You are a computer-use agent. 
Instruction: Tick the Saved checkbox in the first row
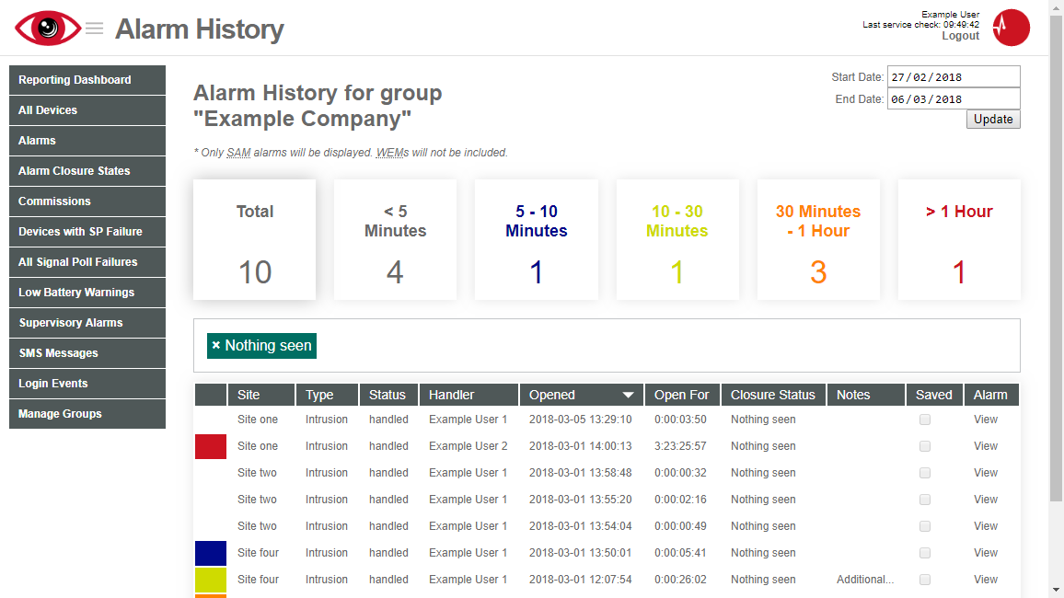925,420
